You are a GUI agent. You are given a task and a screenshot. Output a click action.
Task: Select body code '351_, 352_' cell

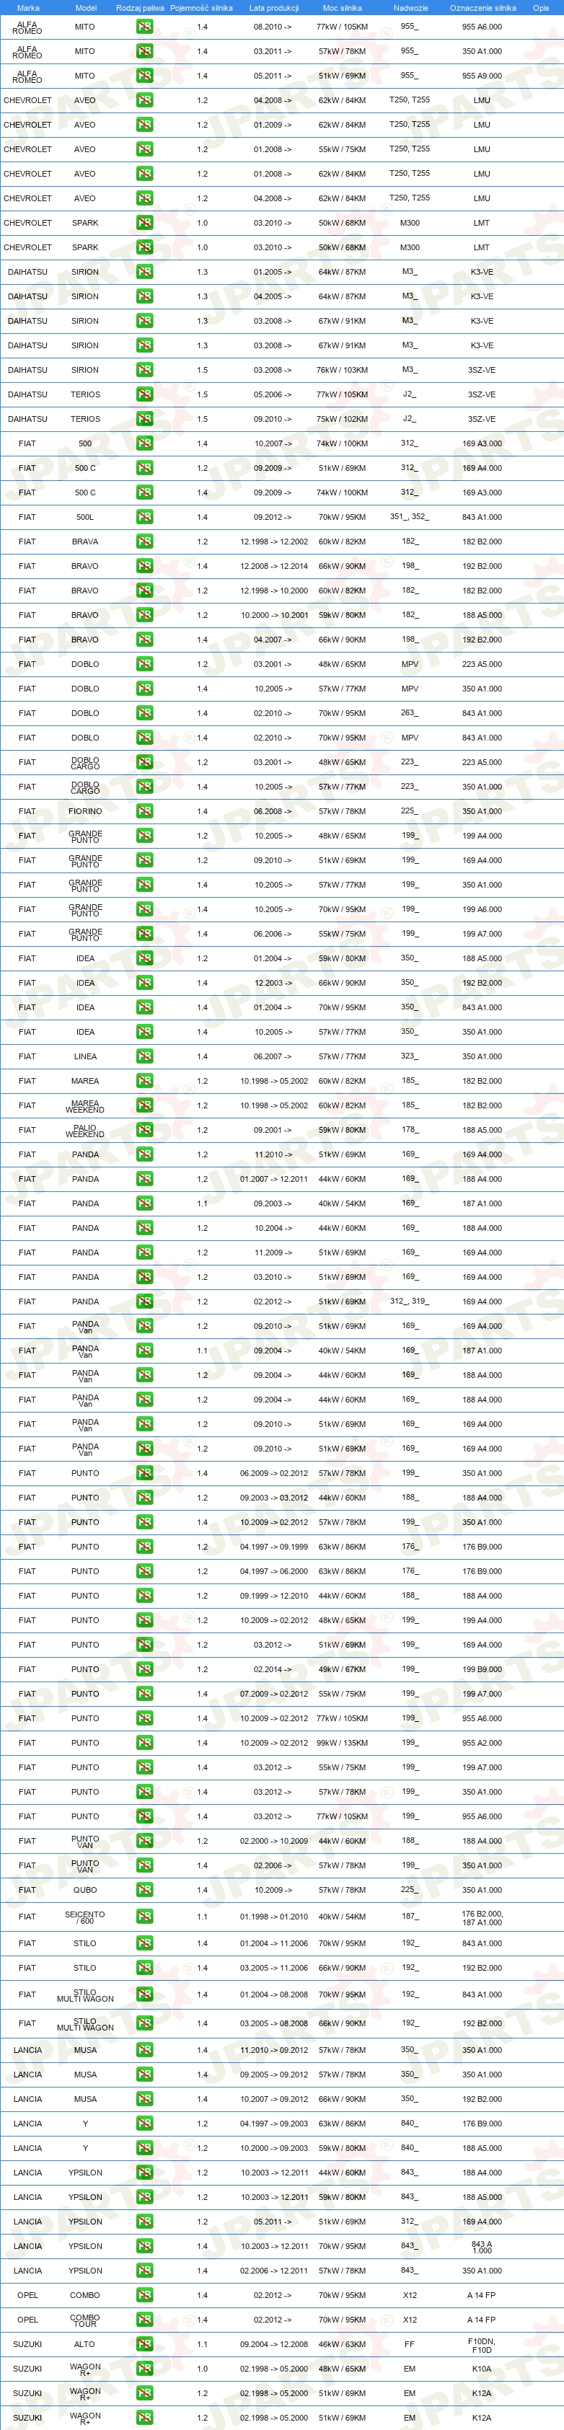(x=410, y=517)
